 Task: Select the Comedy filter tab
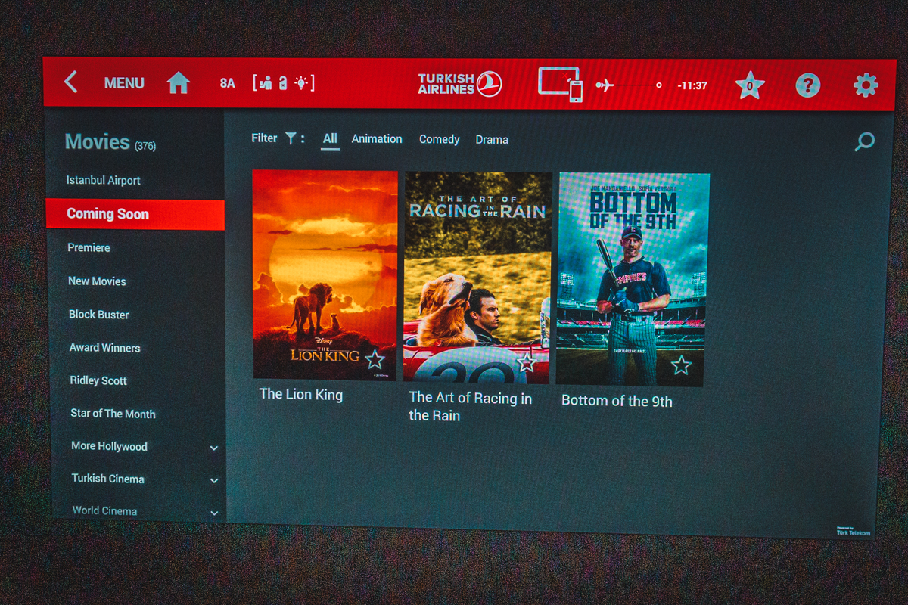click(440, 140)
